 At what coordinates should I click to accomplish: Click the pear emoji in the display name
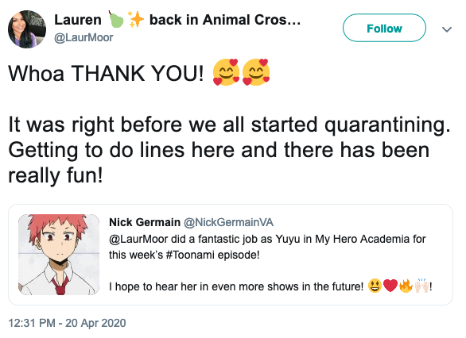coord(116,20)
